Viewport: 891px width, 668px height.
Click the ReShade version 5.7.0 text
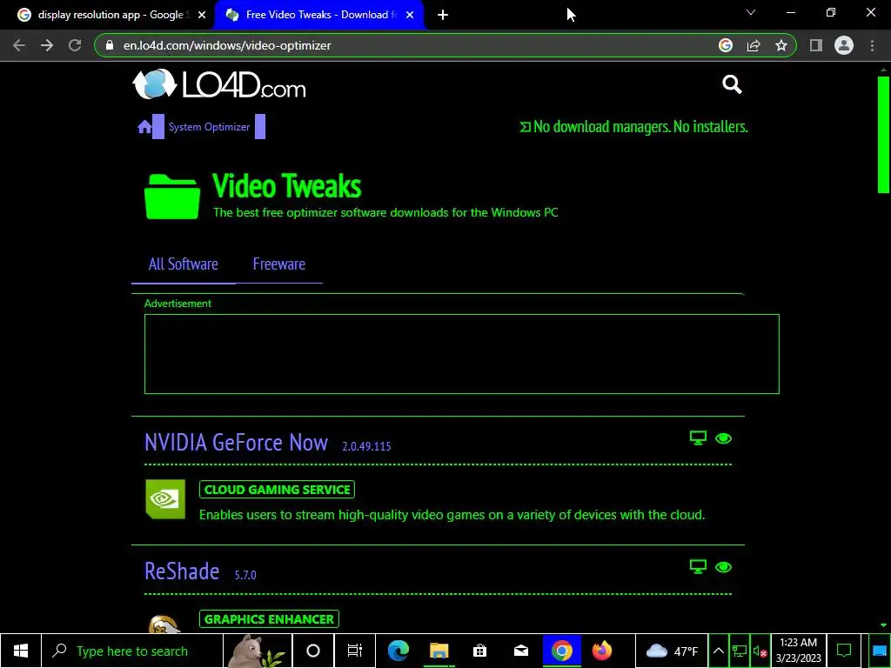[x=245, y=576]
